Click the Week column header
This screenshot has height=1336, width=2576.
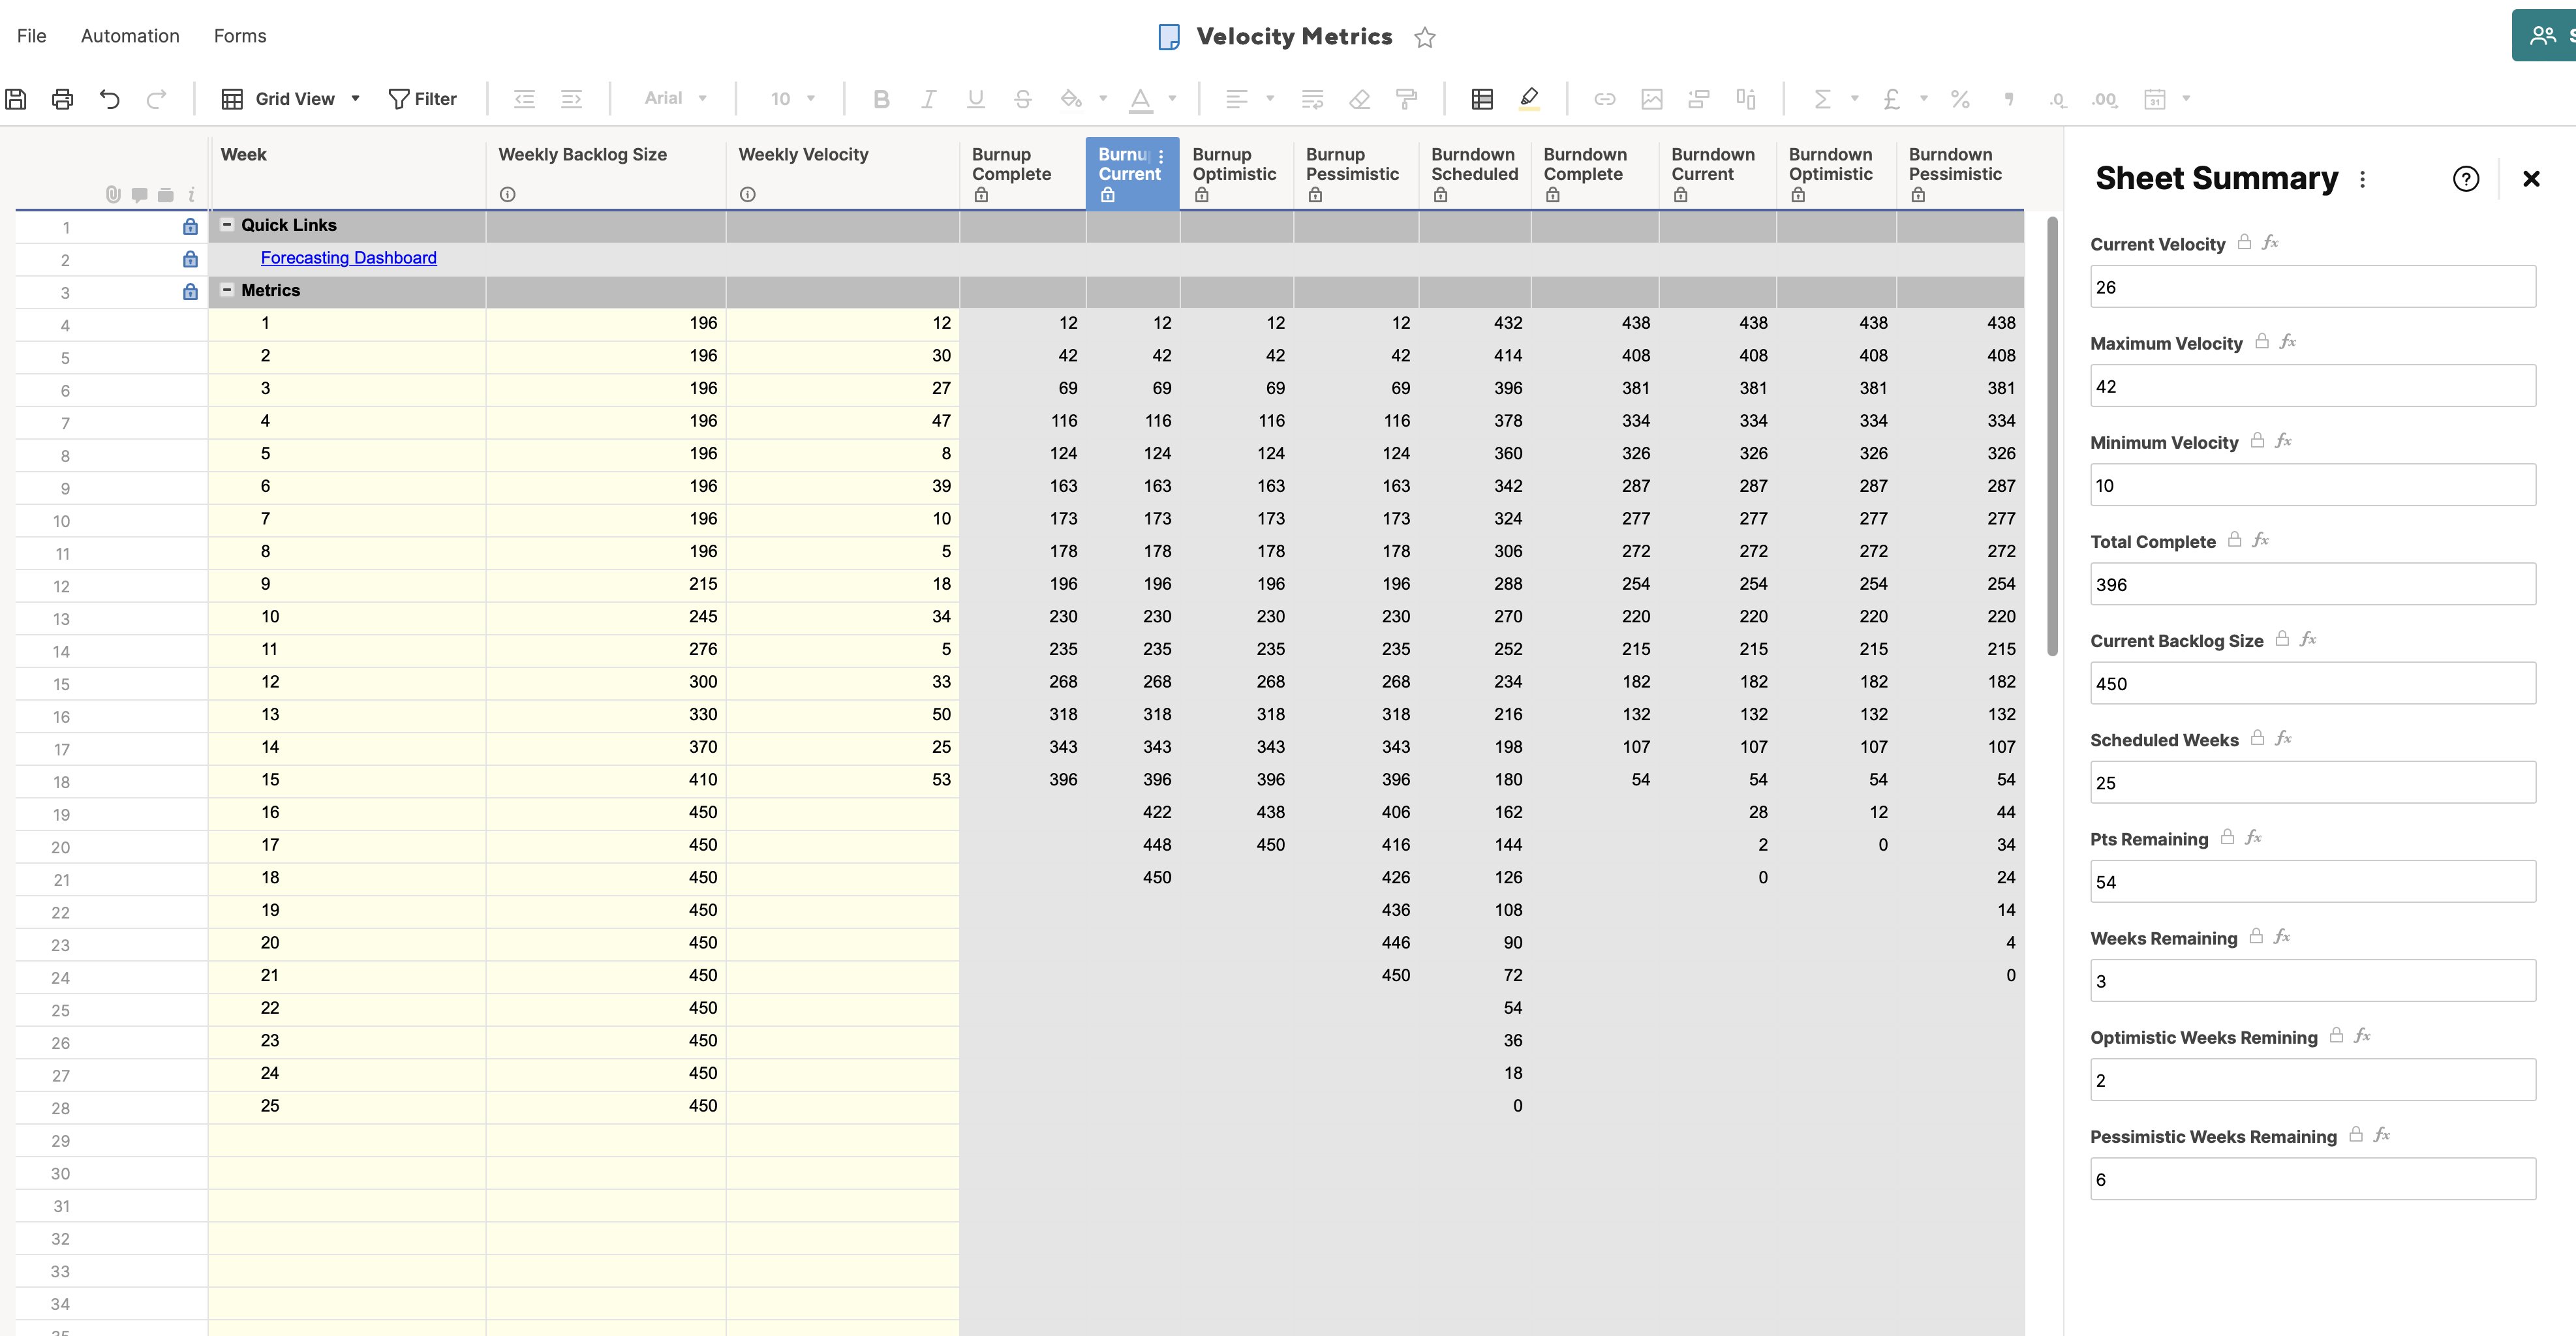pos(347,173)
